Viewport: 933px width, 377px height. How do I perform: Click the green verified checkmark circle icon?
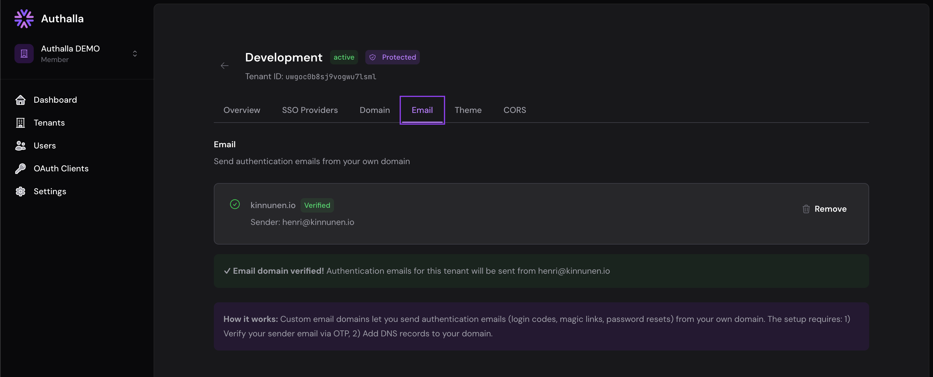(235, 204)
